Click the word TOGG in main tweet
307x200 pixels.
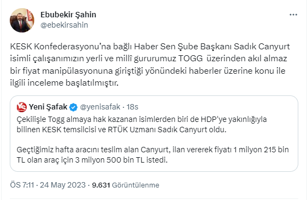190,59
